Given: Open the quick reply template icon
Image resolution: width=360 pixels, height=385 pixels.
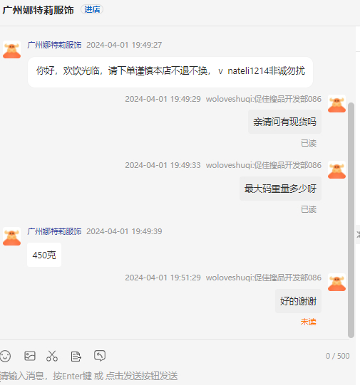Looking at the screenshot, I should [76, 357].
